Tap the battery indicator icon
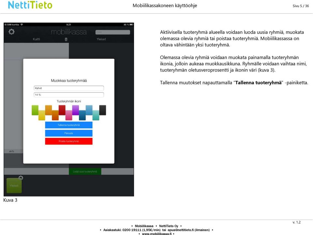The height and width of the screenshot is (235, 313). coord(131,24)
